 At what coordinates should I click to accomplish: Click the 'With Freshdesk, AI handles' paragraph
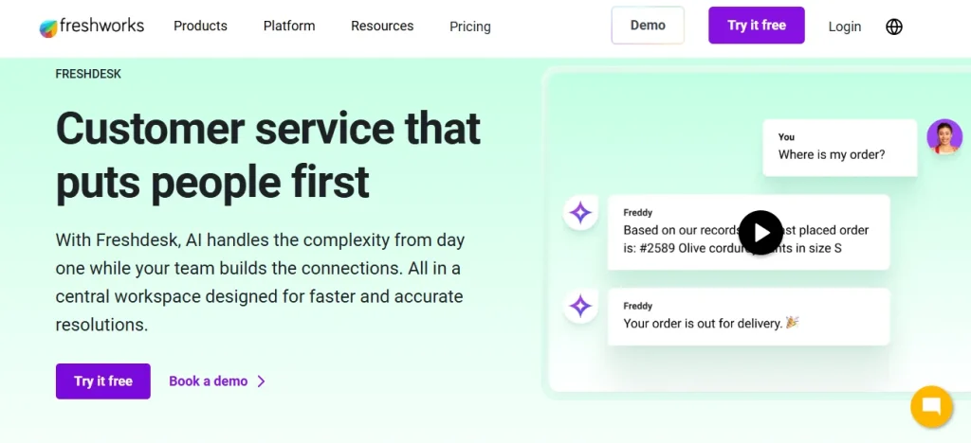[x=260, y=282]
